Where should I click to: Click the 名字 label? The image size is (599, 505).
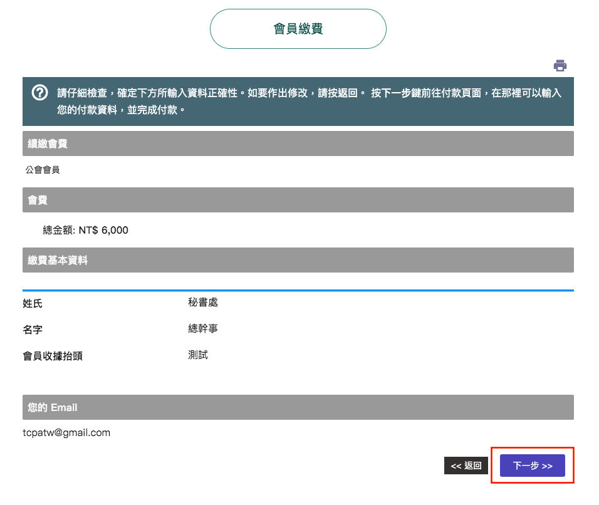[x=33, y=330]
